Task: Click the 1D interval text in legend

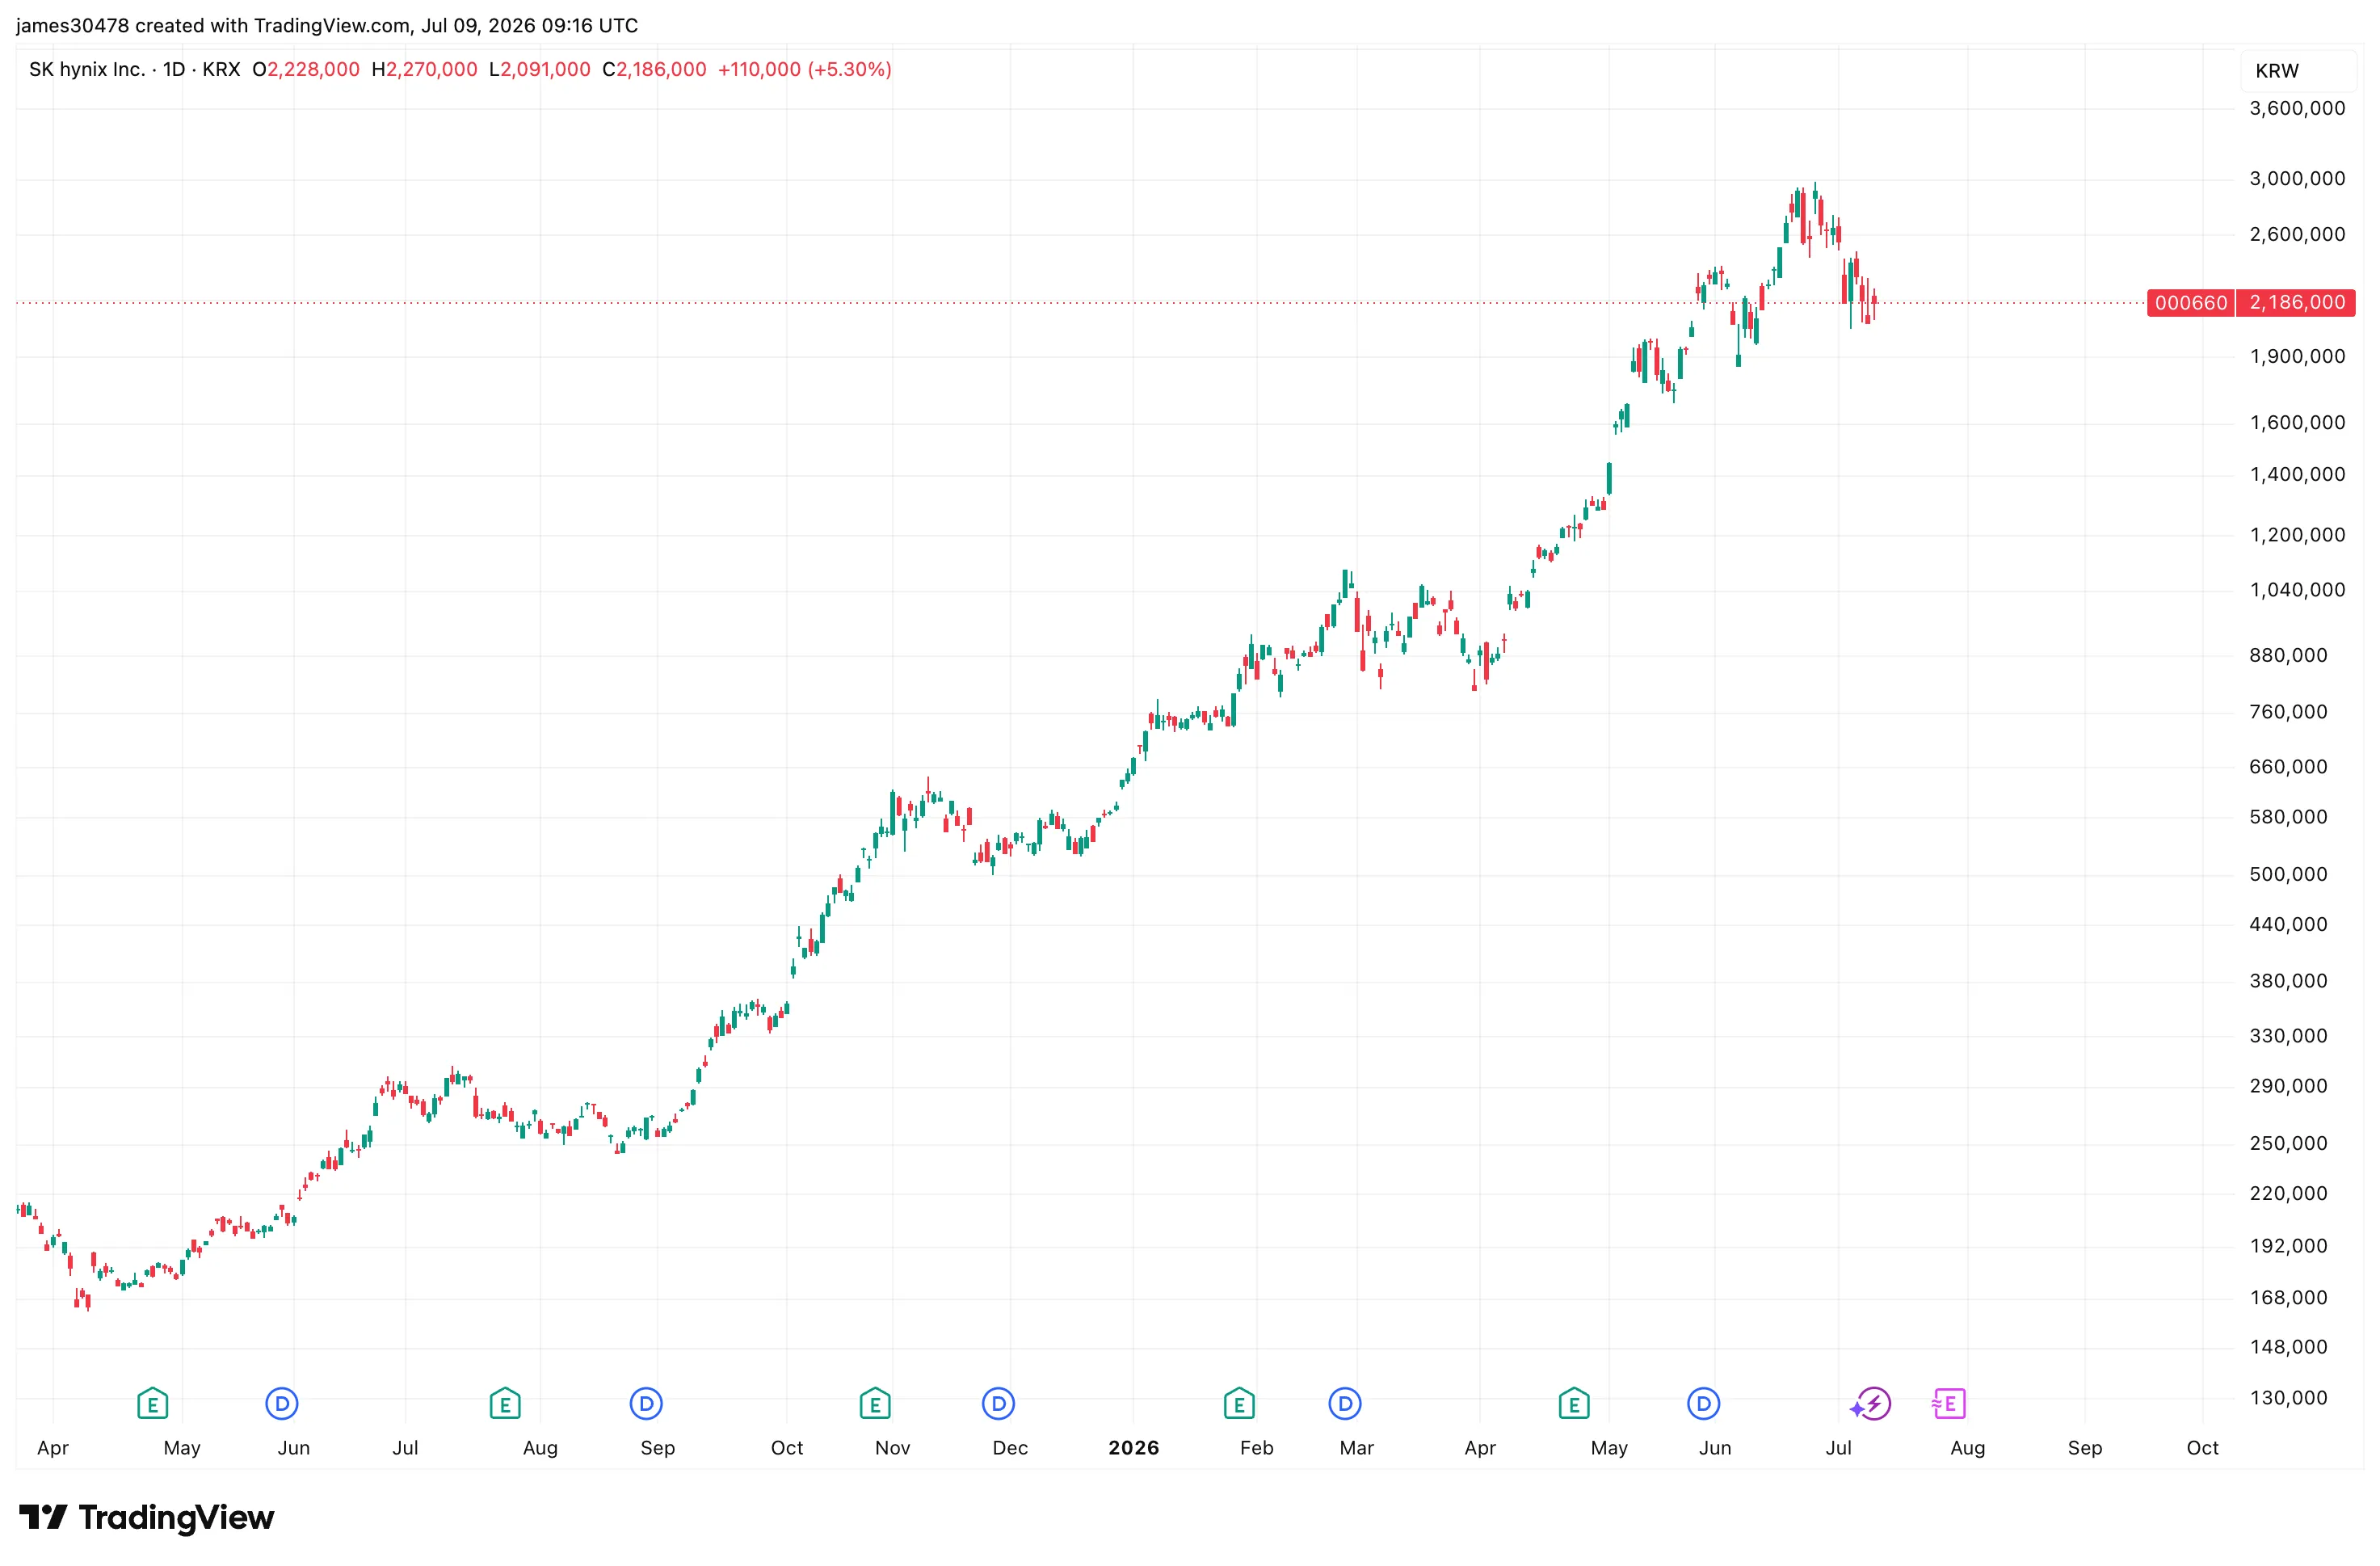Action: pos(174,69)
